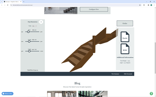
Task: Click the View Summary link
Action: (115, 74)
